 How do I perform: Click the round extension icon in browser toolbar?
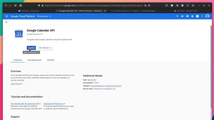pyautogui.click(x=172, y=5)
